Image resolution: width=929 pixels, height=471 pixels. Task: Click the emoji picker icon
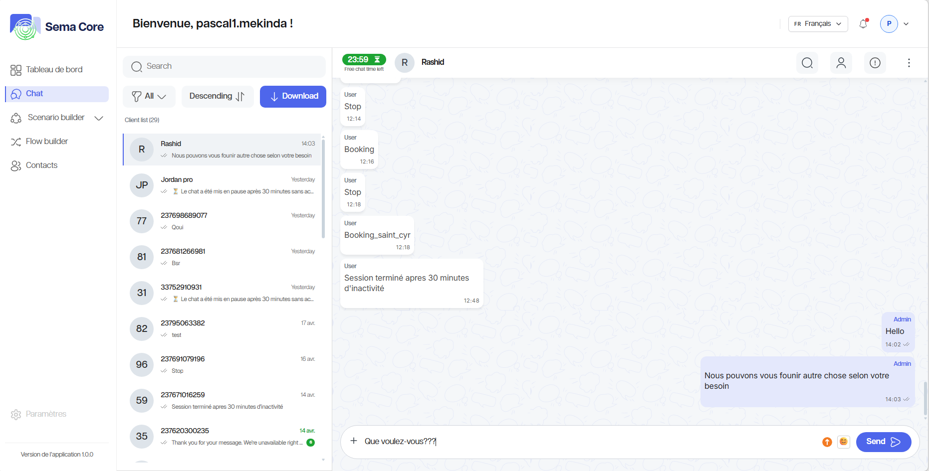[x=843, y=442]
